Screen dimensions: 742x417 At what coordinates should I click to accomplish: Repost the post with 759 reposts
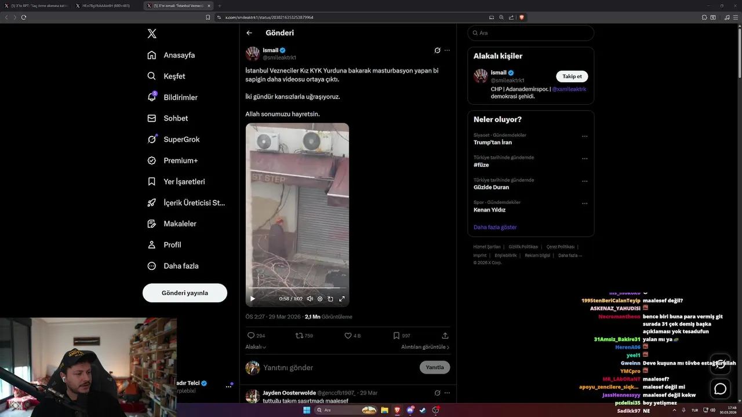tap(304, 335)
